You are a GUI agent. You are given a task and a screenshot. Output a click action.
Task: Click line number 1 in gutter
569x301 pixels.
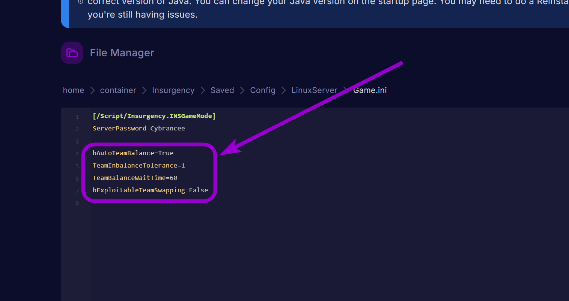click(x=77, y=117)
